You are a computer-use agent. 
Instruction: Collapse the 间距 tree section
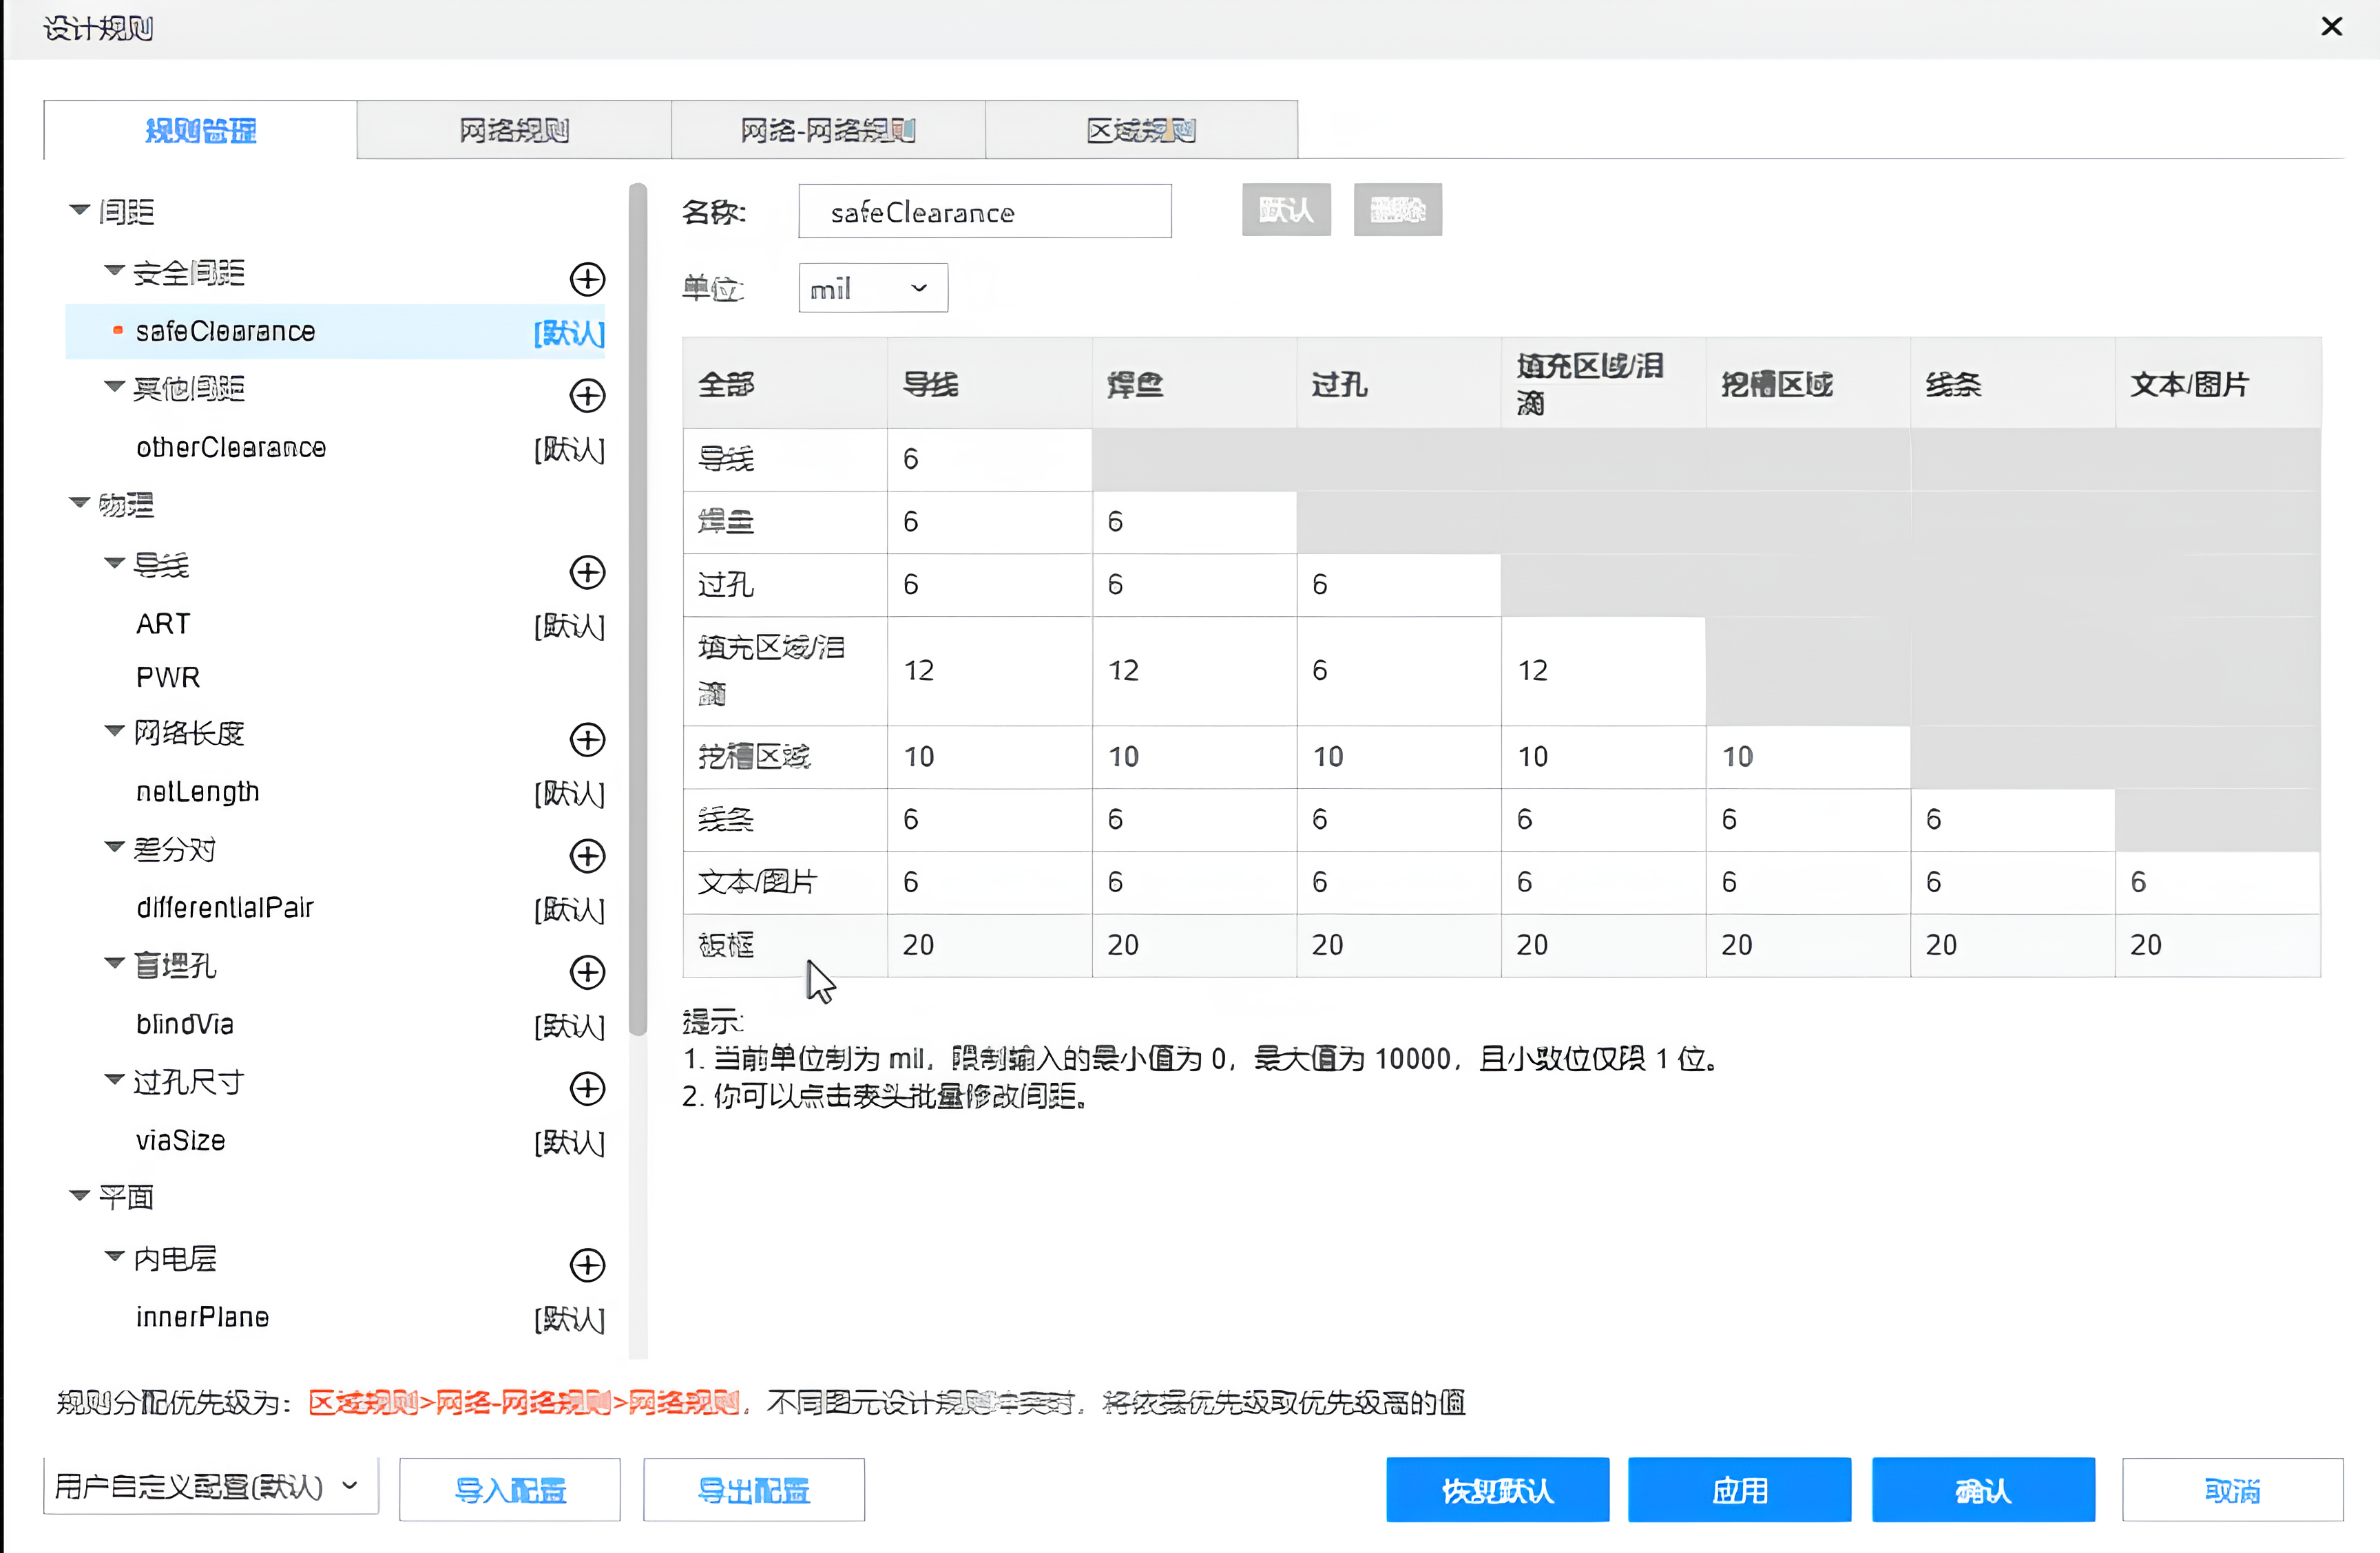[x=80, y=210]
